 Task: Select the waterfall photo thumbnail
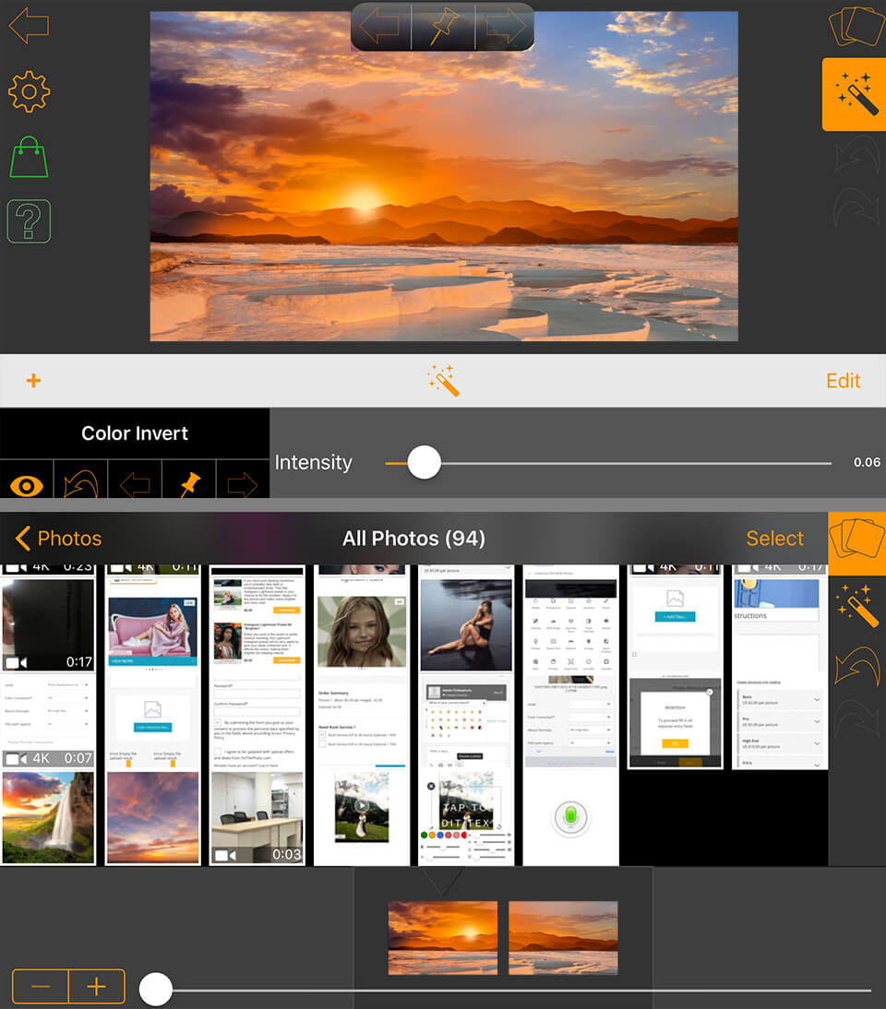pos(47,815)
